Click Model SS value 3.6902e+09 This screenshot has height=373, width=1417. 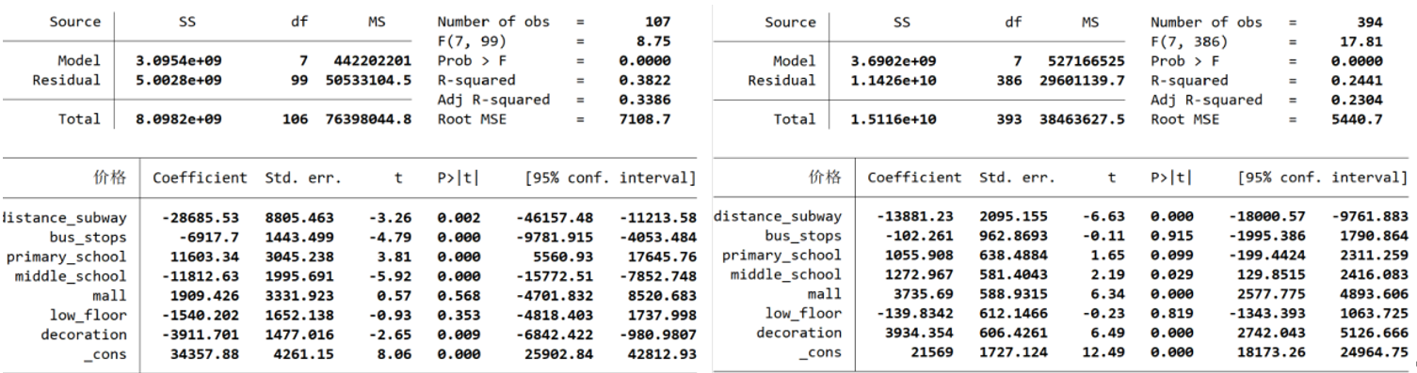(893, 61)
